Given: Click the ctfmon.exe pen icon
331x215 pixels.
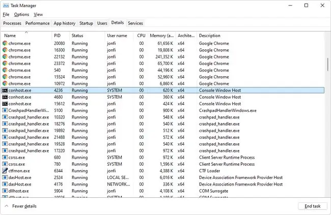Looking at the screenshot, I should coord(5,171).
